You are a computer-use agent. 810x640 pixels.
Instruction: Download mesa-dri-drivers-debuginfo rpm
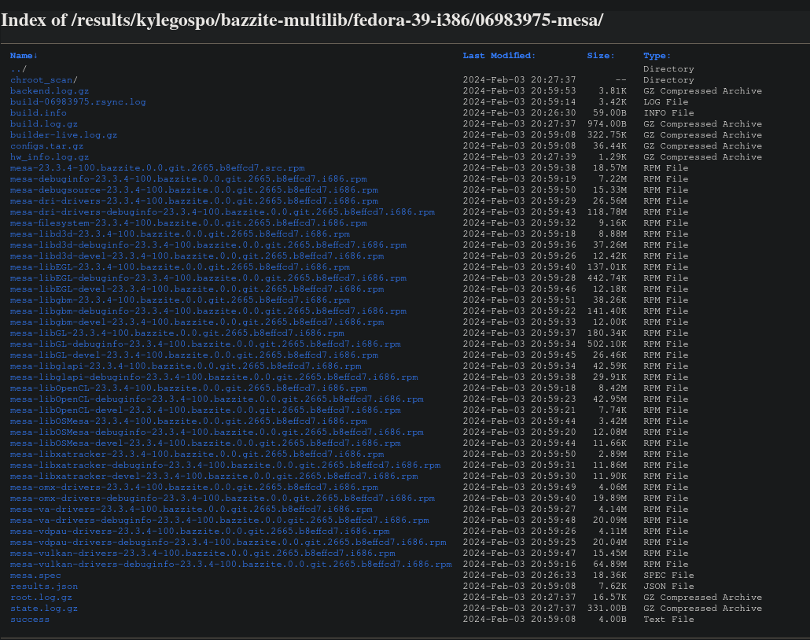point(223,211)
